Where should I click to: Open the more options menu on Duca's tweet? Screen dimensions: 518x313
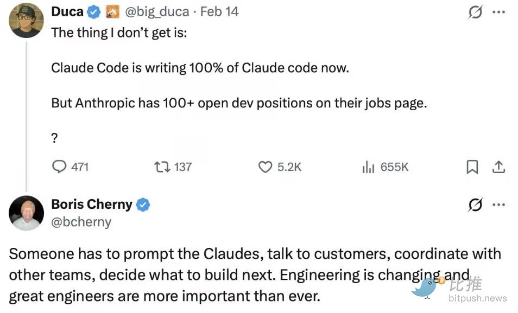(498, 12)
